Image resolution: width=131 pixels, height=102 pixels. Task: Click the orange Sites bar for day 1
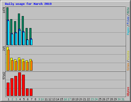click(8, 60)
